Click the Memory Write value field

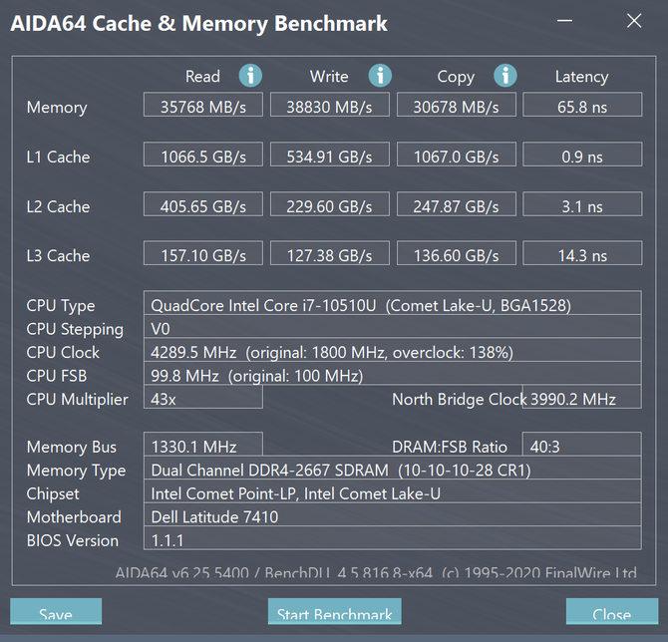[329, 106]
